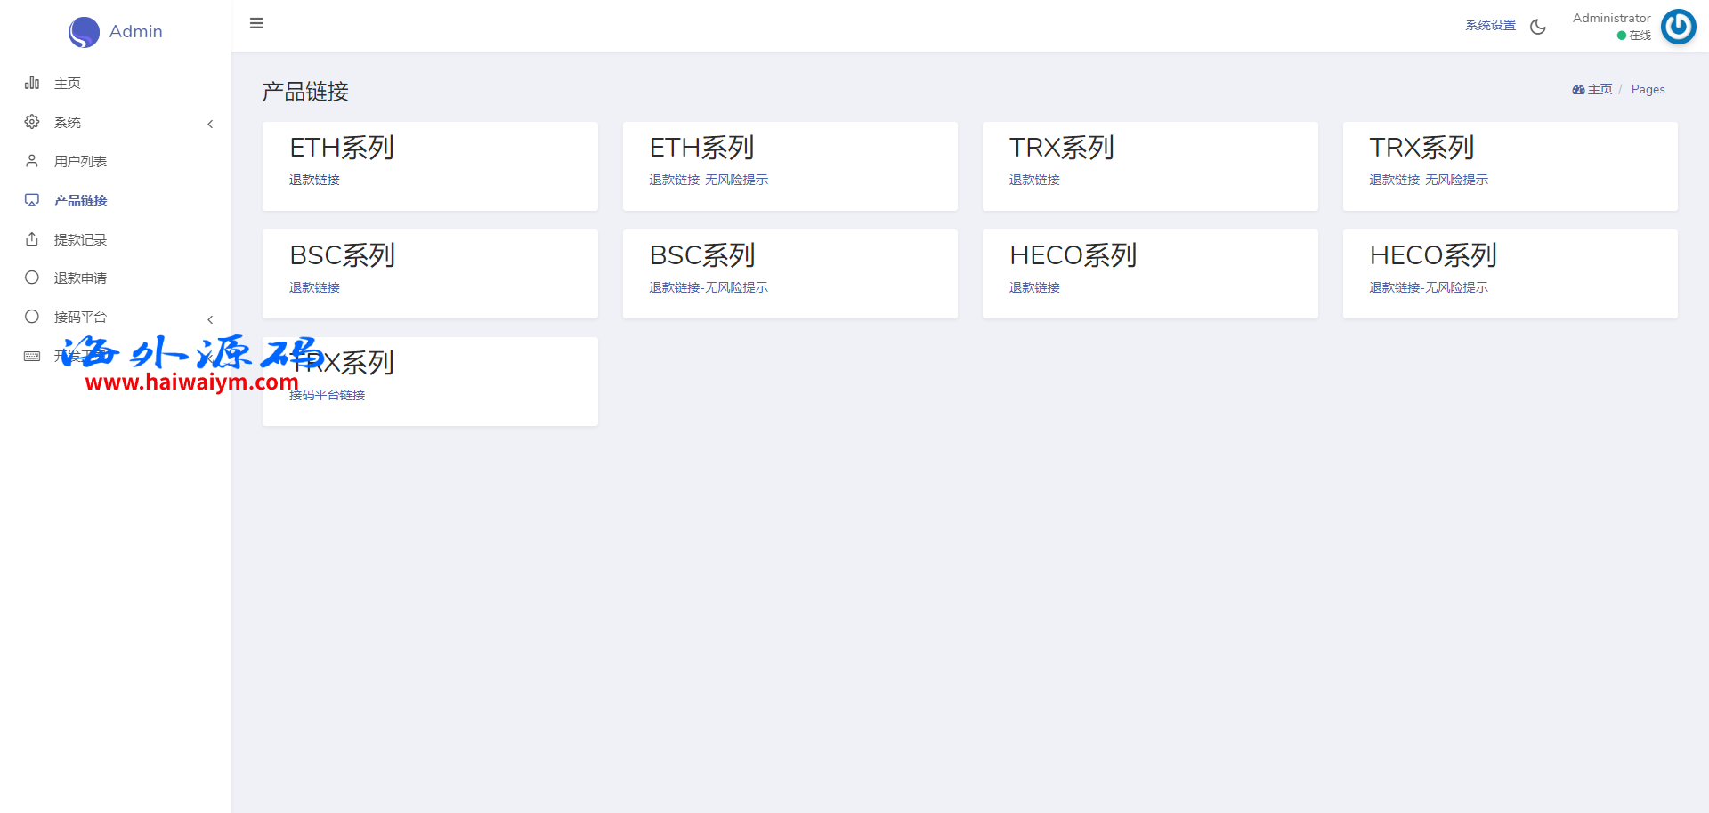Expand the 接码平台 submenu chevron

pos(210,319)
